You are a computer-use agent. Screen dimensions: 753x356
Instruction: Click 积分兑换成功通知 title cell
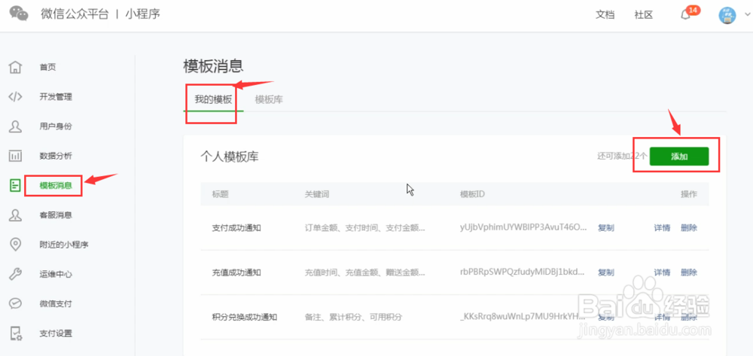pyautogui.click(x=245, y=317)
